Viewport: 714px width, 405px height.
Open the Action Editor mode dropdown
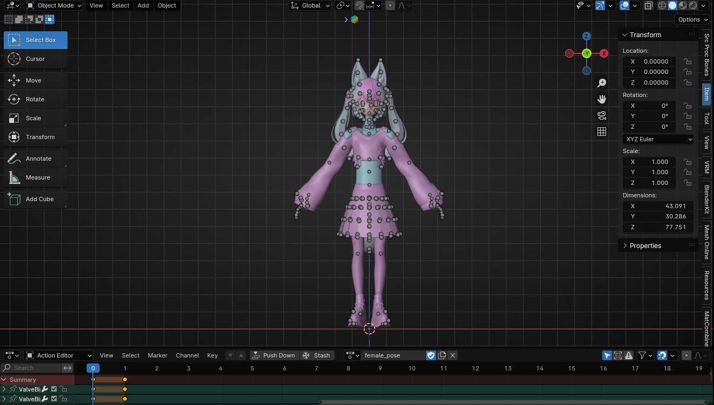click(x=59, y=355)
